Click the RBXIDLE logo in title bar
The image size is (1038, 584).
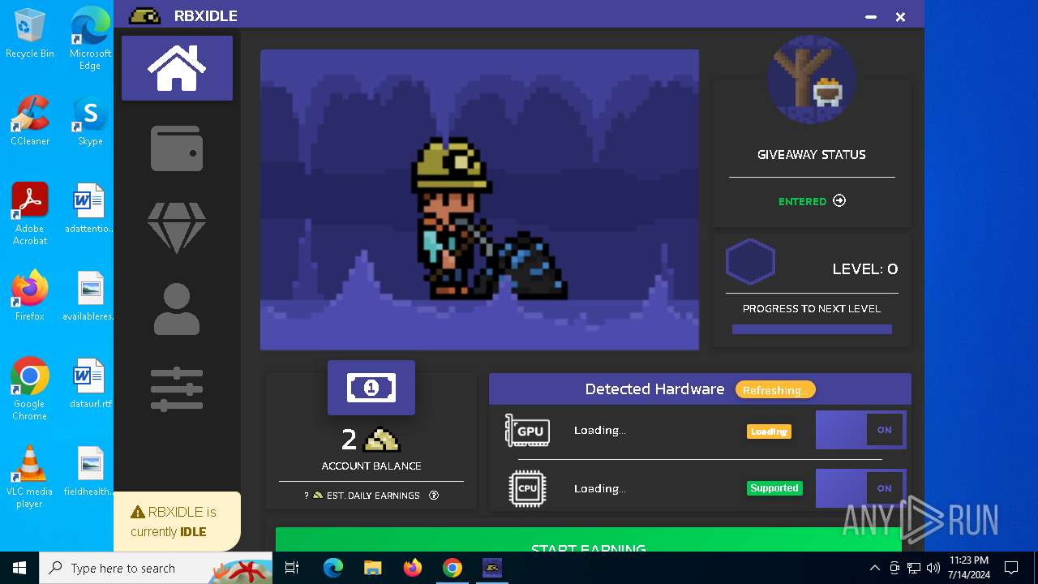(x=145, y=16)
